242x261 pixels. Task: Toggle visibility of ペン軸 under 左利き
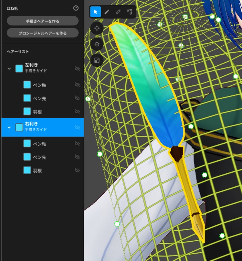[77, 85]
